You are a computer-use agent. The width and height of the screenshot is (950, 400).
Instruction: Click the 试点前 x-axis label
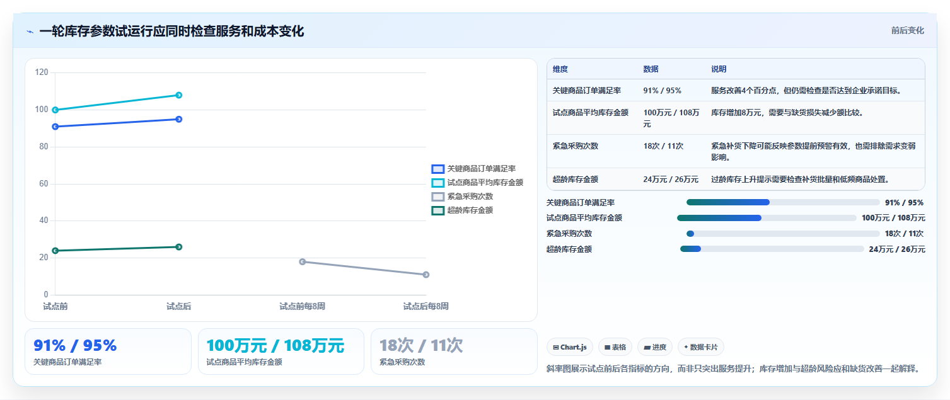tap(55, 306)
